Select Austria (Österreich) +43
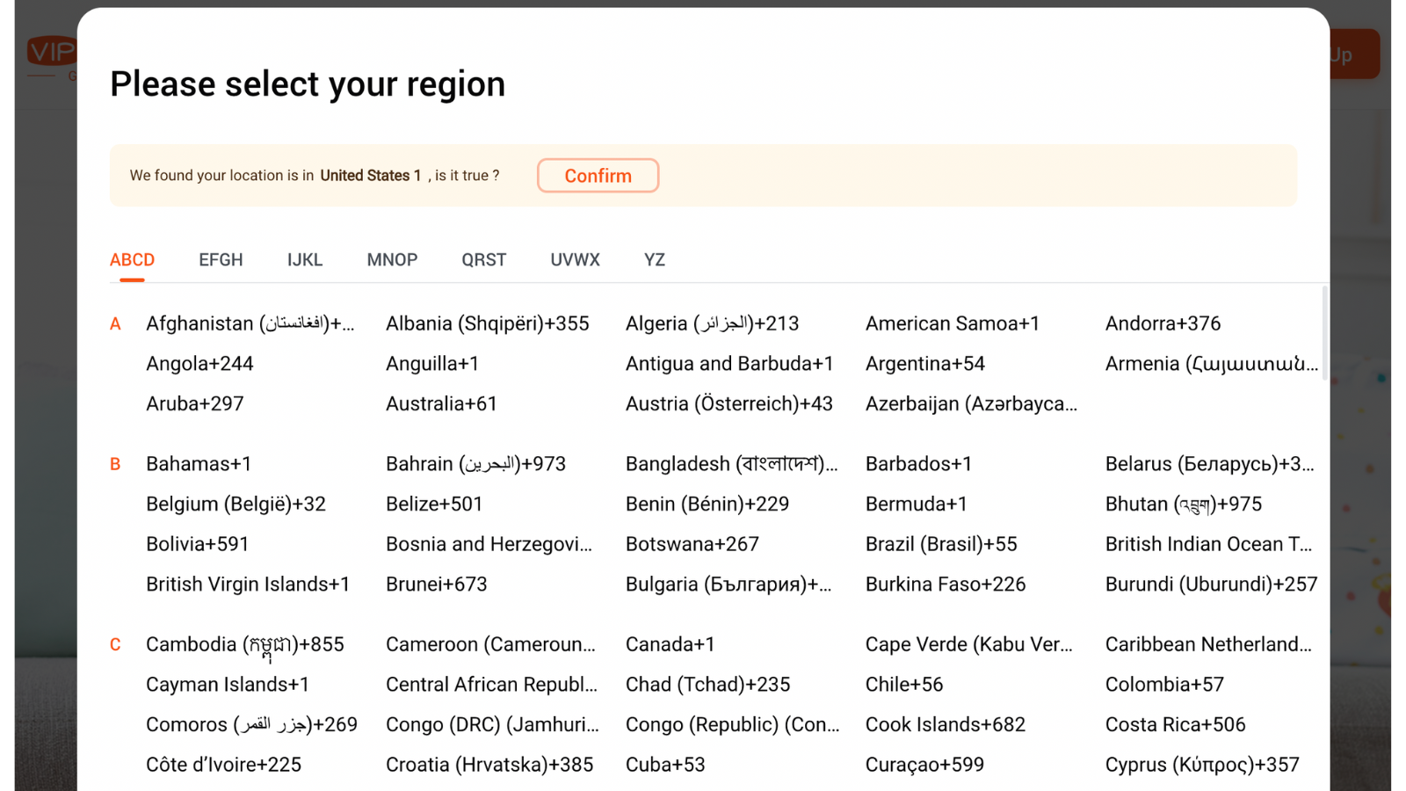 pos(729,404)
